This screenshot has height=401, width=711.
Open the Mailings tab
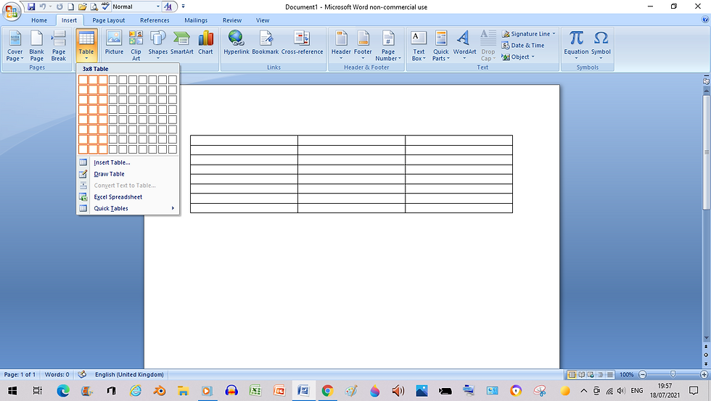pos(196,20)
